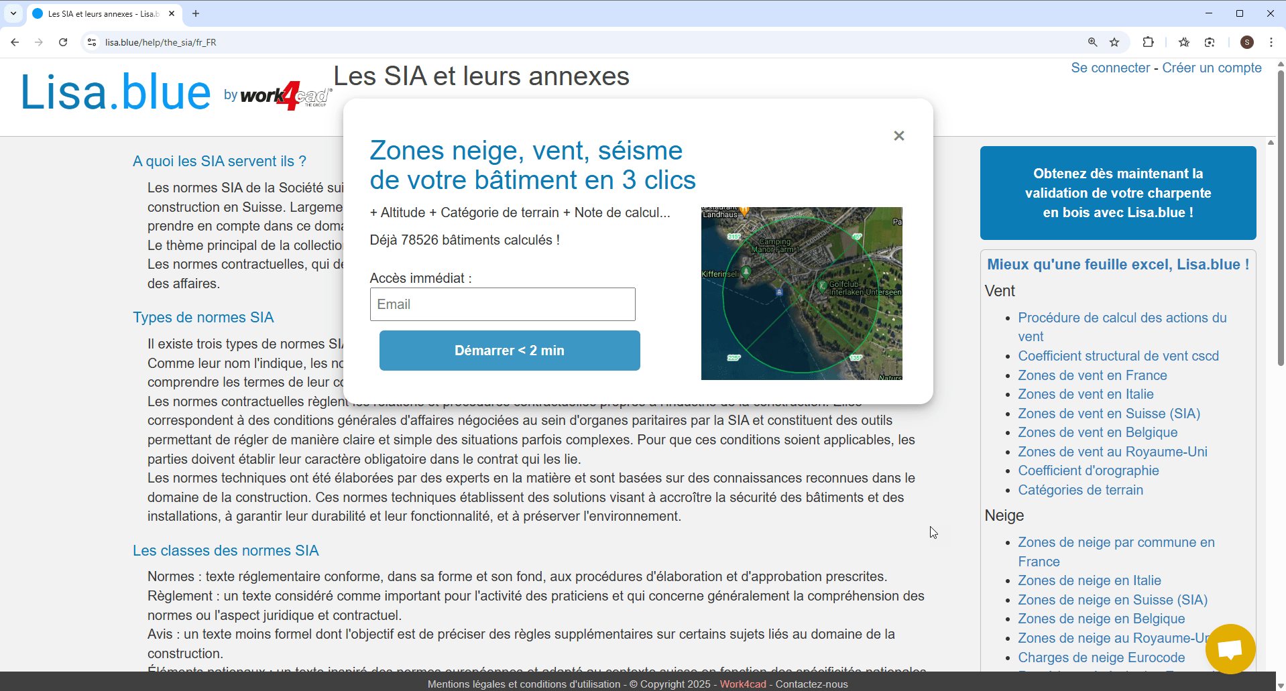The height and width of the screenshot is (691, 1286).
Task: Reload the page
Action: 63,42
